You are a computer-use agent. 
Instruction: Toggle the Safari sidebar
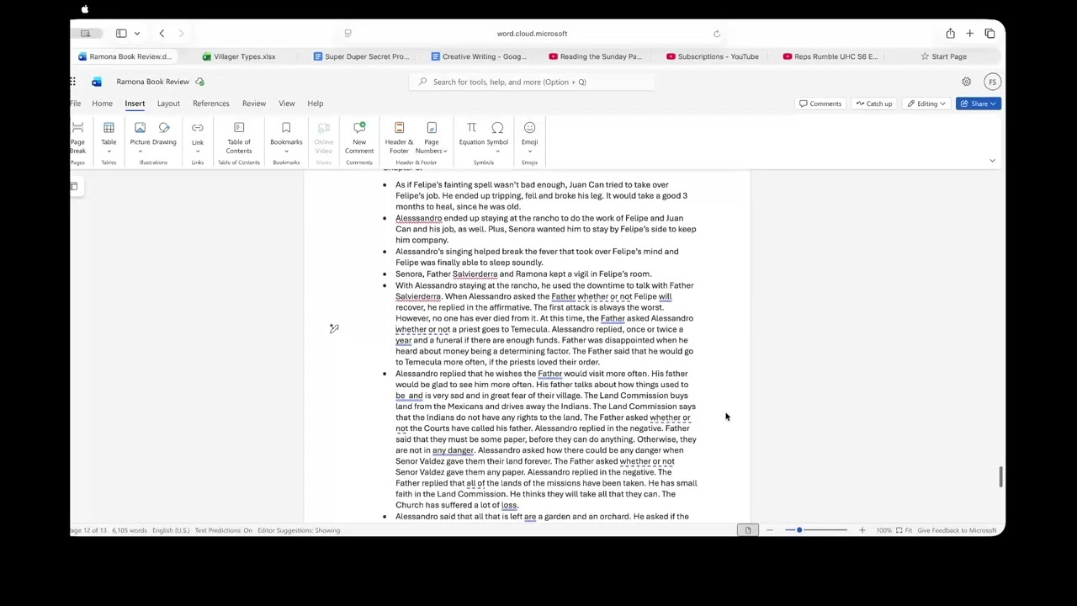coord(121,34)
